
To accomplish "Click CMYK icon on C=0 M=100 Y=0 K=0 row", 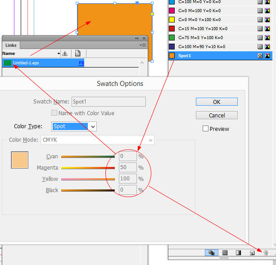I will pyautogui.click(x=267, y=11).
